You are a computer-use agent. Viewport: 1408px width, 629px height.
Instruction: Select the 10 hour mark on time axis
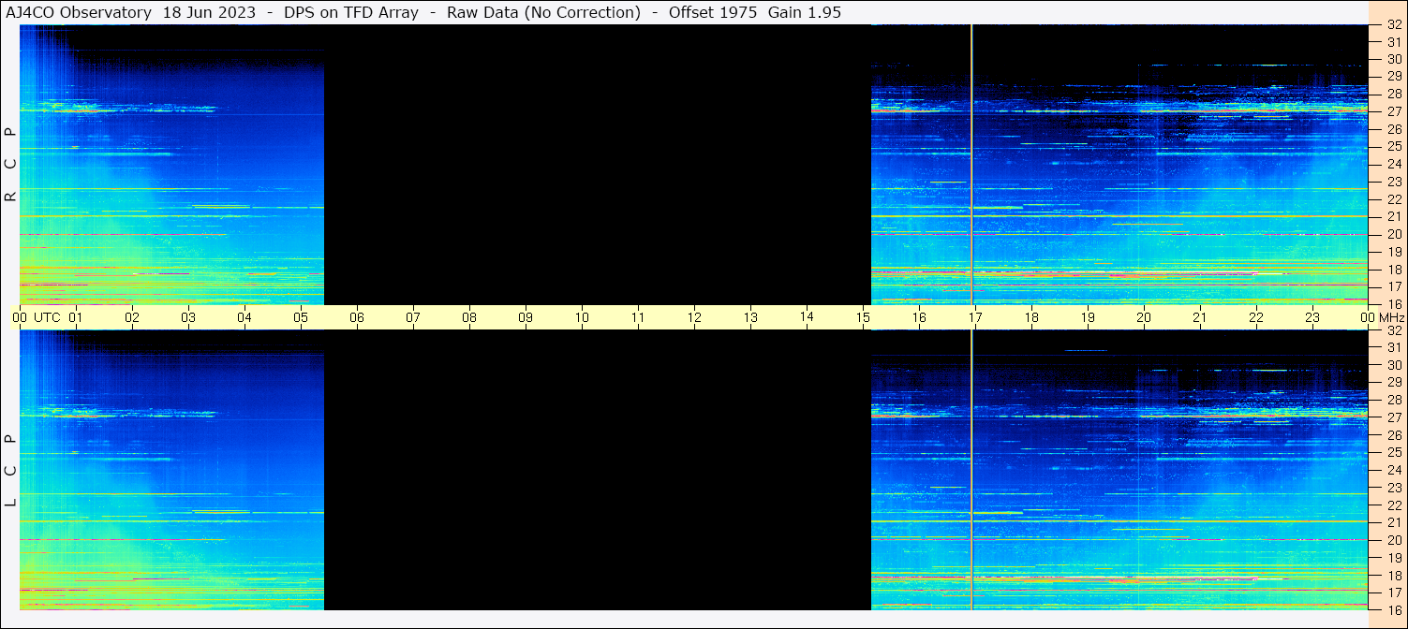[x=582, y=317]
